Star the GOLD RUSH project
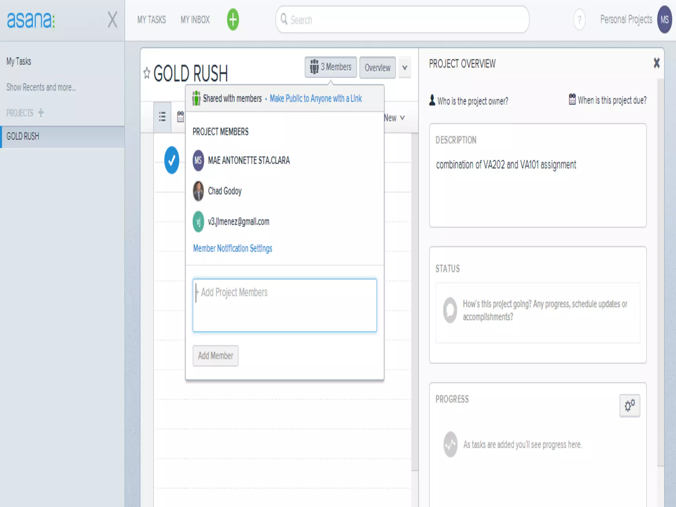This screenshot has width=676, height=507. tap(147, 73)
